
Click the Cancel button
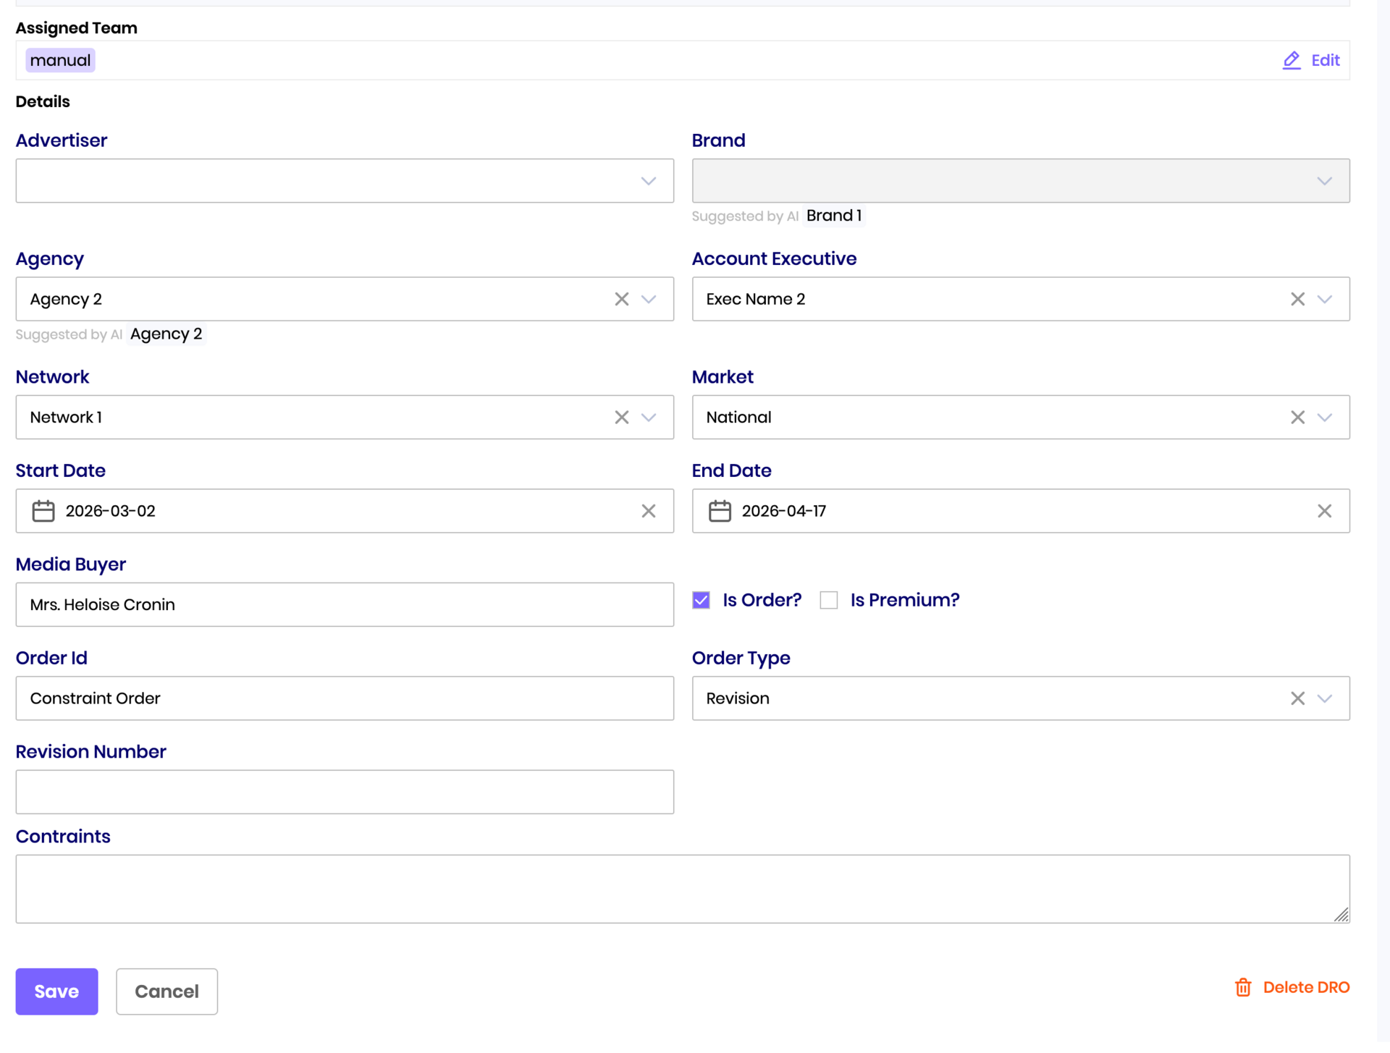(167, 991)
